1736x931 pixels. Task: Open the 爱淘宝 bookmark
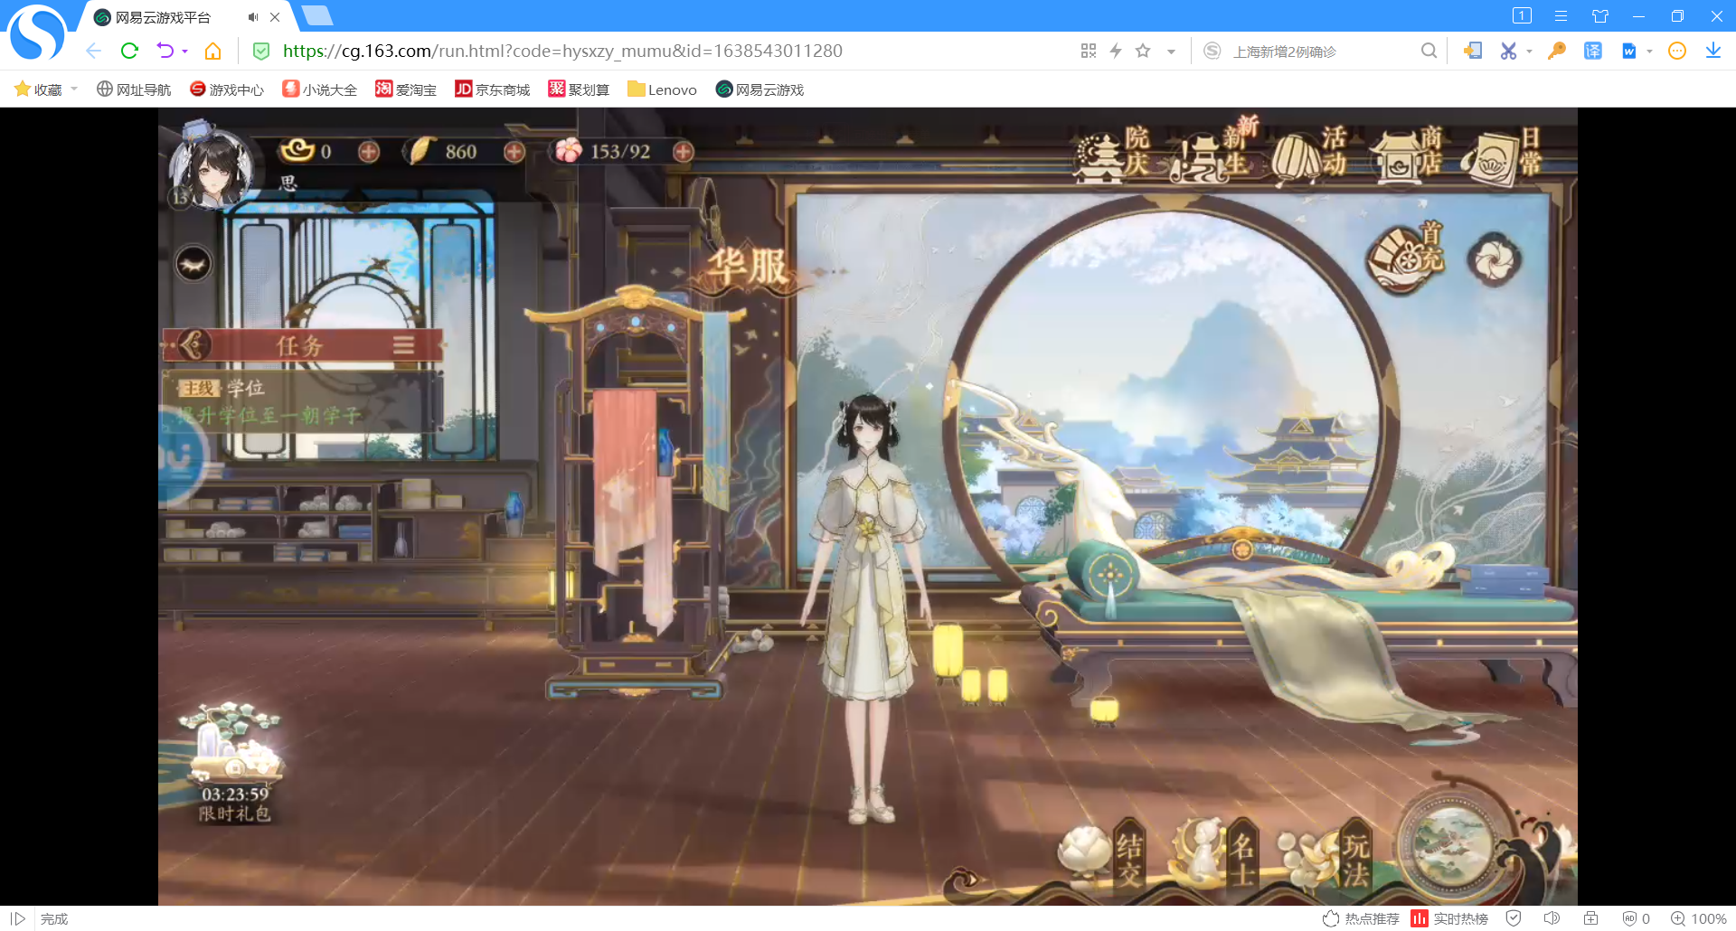pos(406,89)
